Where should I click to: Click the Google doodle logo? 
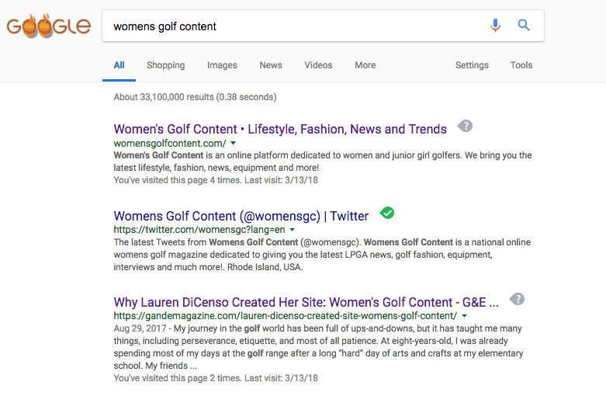pyautogui.click(x=49, y=26)
